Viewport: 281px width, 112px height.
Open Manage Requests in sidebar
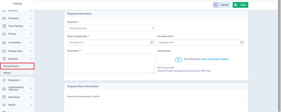[x=17, y=66]
